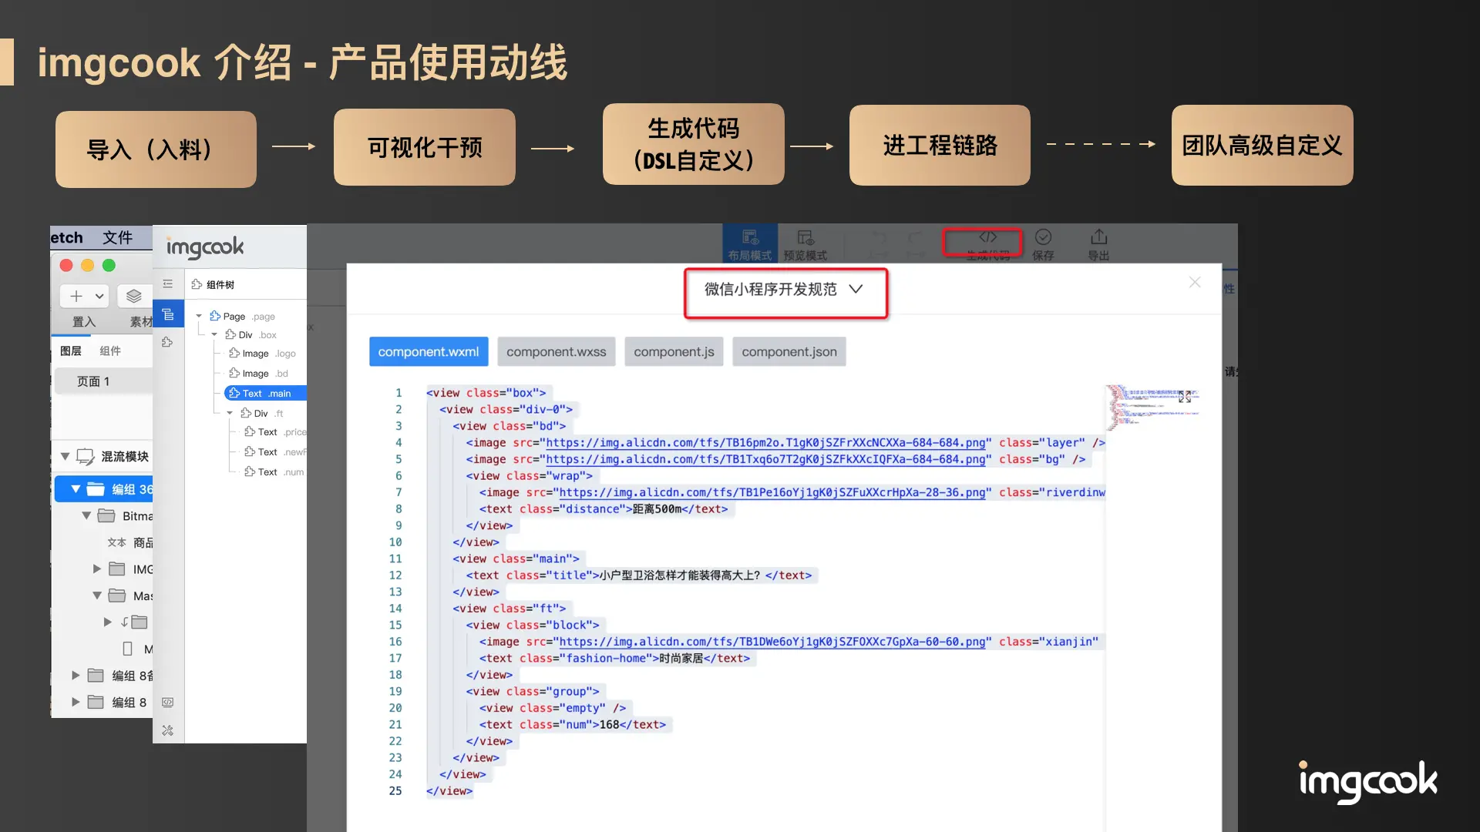Click the fullscreen expand icon on code minimap
The height and width of the screenshot is (832, 1480).
[x=1185, y=397]
